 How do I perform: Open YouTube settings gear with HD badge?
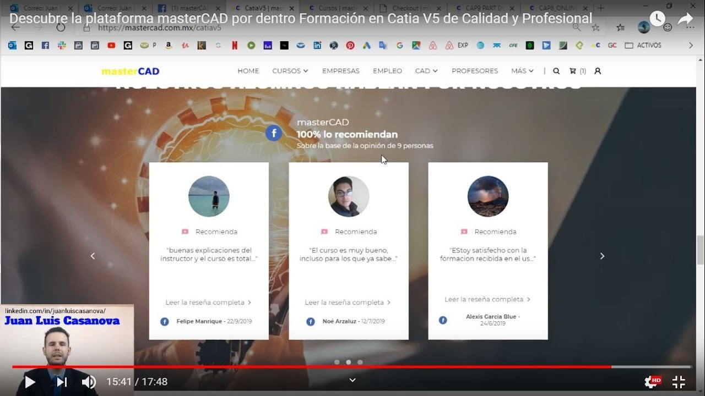[x=653, y=381]
